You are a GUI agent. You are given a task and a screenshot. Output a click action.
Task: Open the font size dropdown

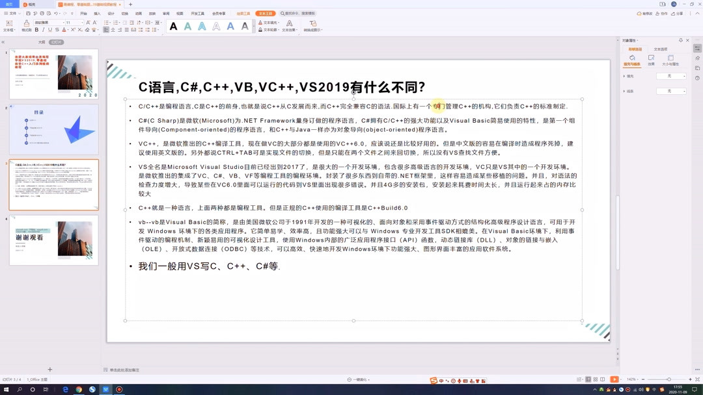pos(82,22)
